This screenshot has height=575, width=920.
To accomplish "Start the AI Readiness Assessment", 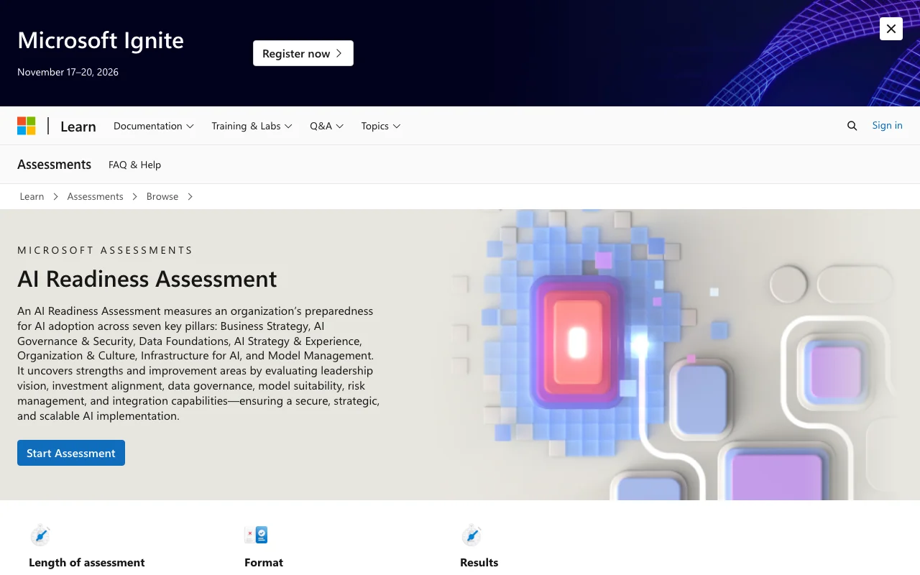I will 71,453.
